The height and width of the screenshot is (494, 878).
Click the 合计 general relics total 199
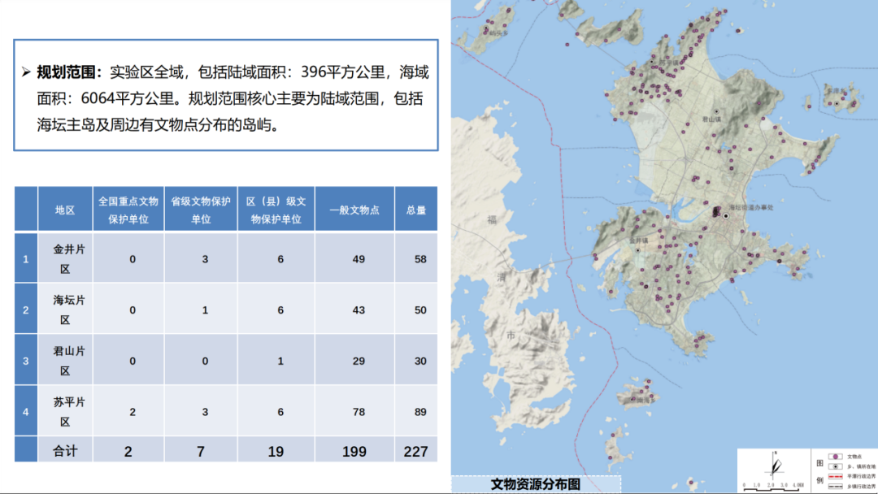coord(354,452)
